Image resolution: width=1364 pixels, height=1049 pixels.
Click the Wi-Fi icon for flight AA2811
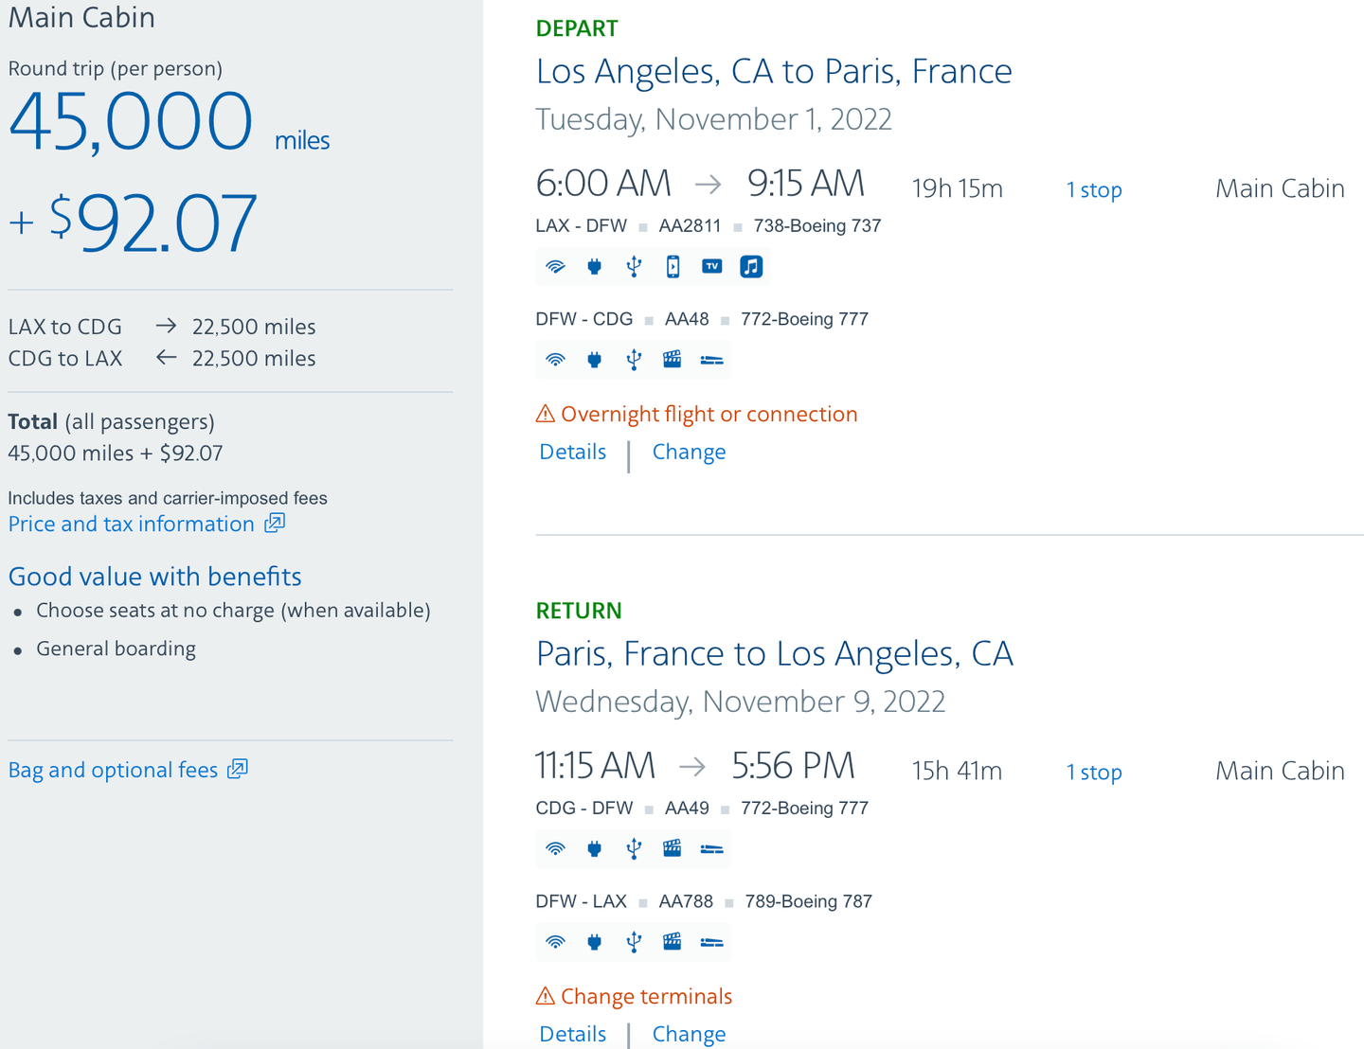[x=556, y=267]
